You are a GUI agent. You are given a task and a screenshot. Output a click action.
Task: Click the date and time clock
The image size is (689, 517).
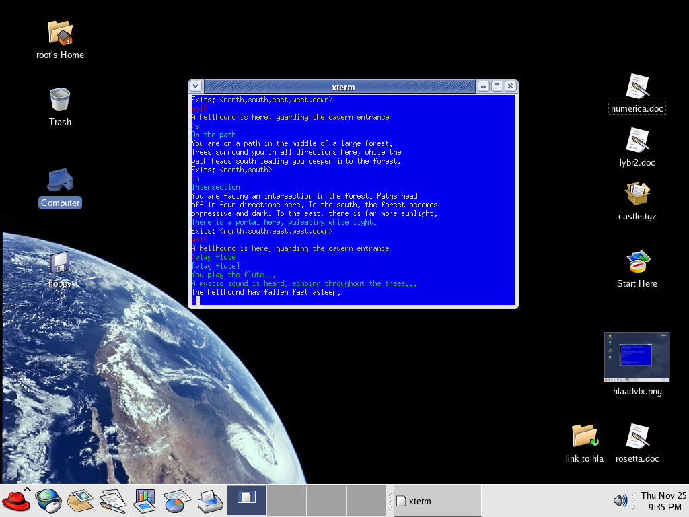pos(663,500)
